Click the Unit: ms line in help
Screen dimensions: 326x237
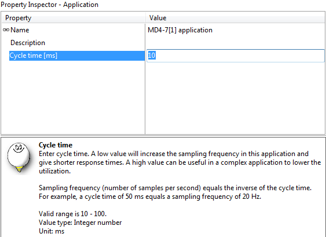click(x=52, y=231)
